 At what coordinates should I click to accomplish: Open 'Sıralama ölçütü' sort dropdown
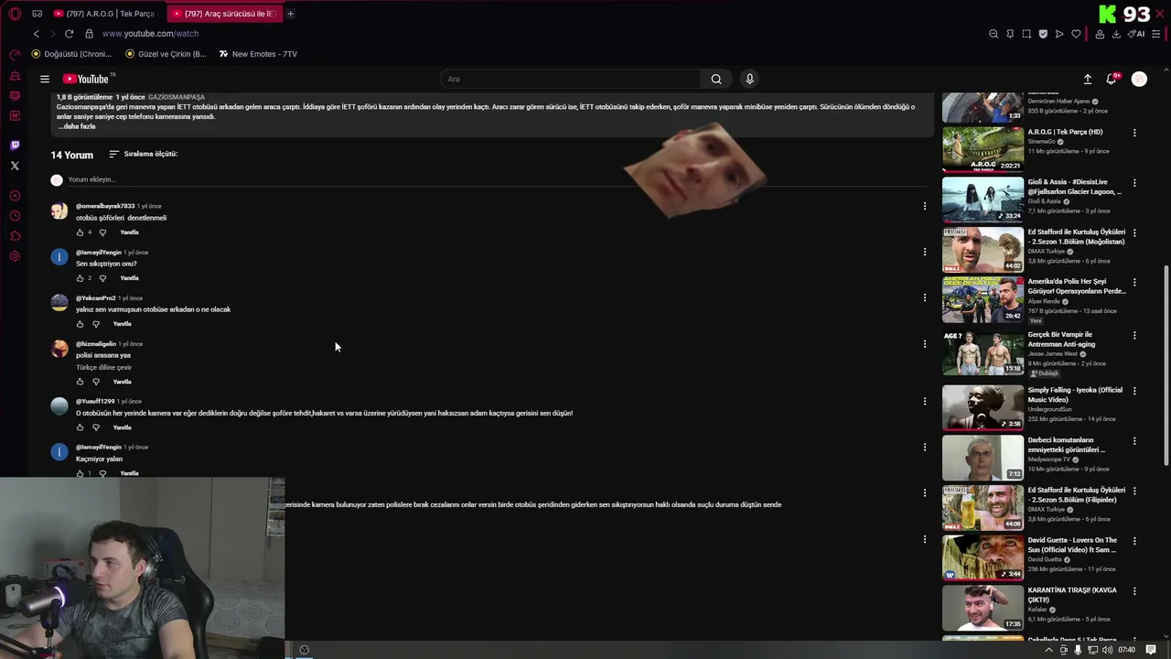point(144,154)
